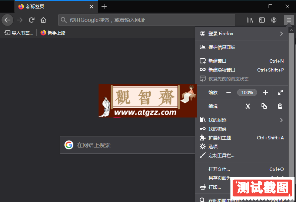Click 登录 Firefox menu entry
This screenshot has height=202, width=296.
(x=242, y=34)
